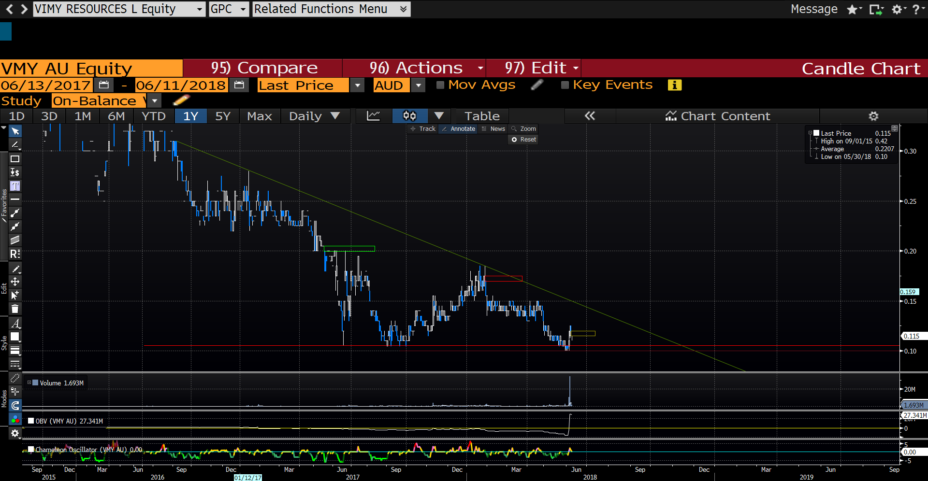Expand chart type dropdown arrow
The image size is (928, 481).
(x=439, y=116)
